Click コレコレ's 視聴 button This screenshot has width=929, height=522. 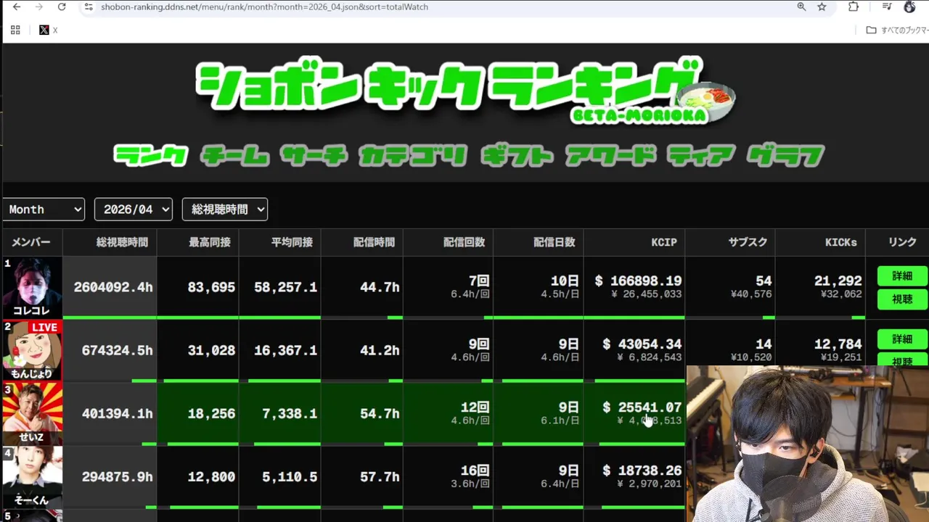click(x=902, y=299)
